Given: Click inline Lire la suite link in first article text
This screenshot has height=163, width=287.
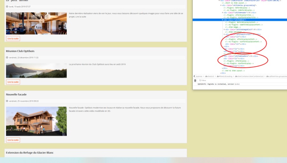Looking at the screenshot, I should pyautogui.click(x=81, y=17).
